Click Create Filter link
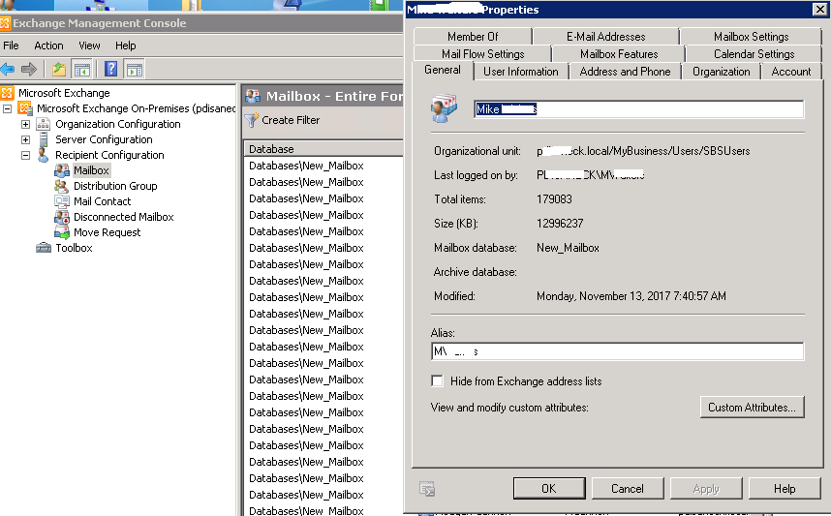The height and width of the screenshot is (516, 831). 291,120
